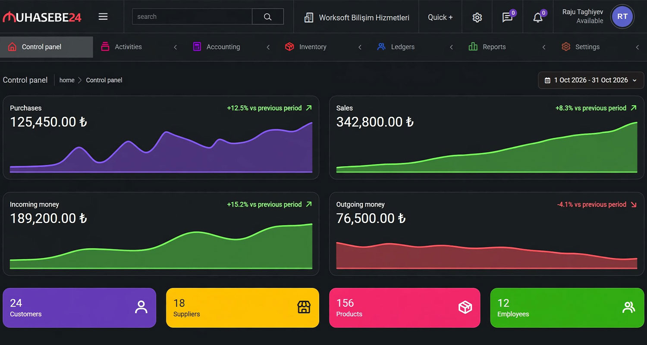The height and width of the screenshot is (345, 647).
Task: Open the date range dropdown
Action: [591, 80]
